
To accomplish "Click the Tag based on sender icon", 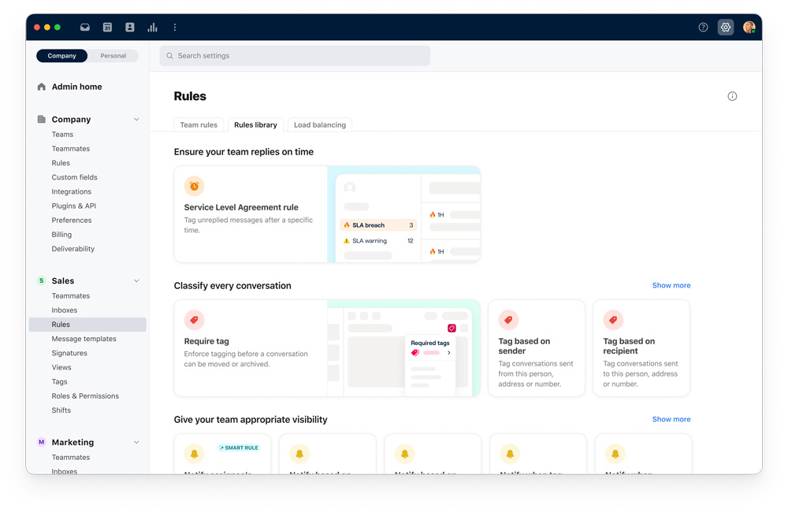I will (x=508, y=320).
